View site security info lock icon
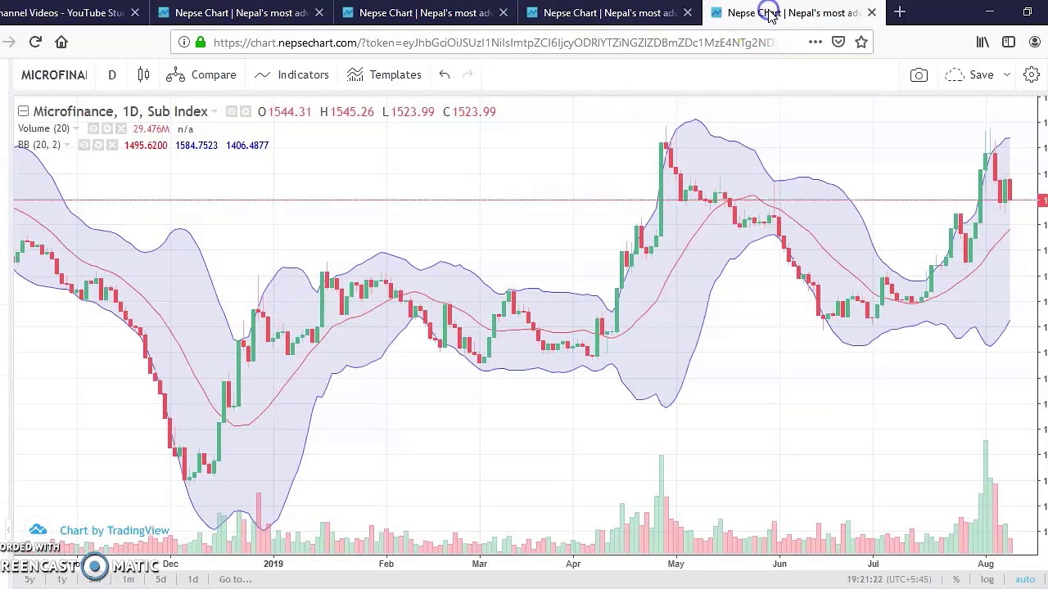The height and width of the screenshot is (589, 1048). click(201, 42)
